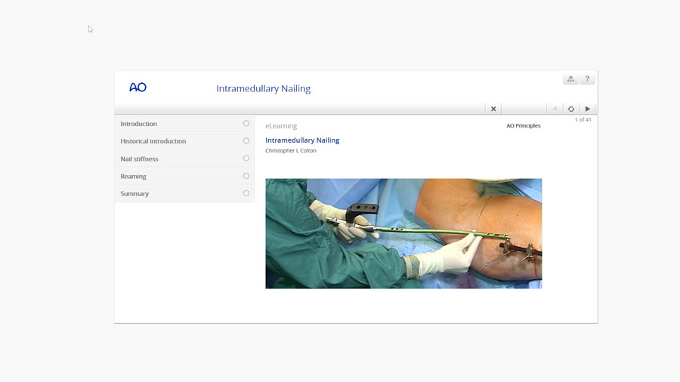This screenshot has height=382, width=680.
Task: Select the Nail stiffness radio circle
Action: 246,159
